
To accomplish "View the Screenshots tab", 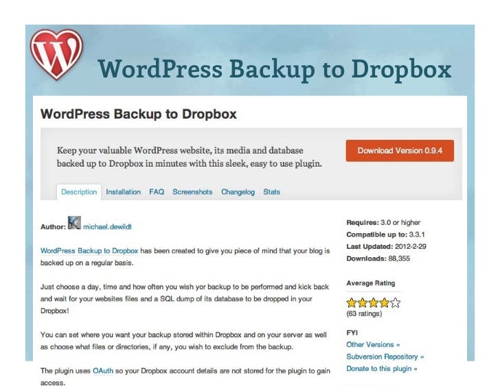I will 192,192.
